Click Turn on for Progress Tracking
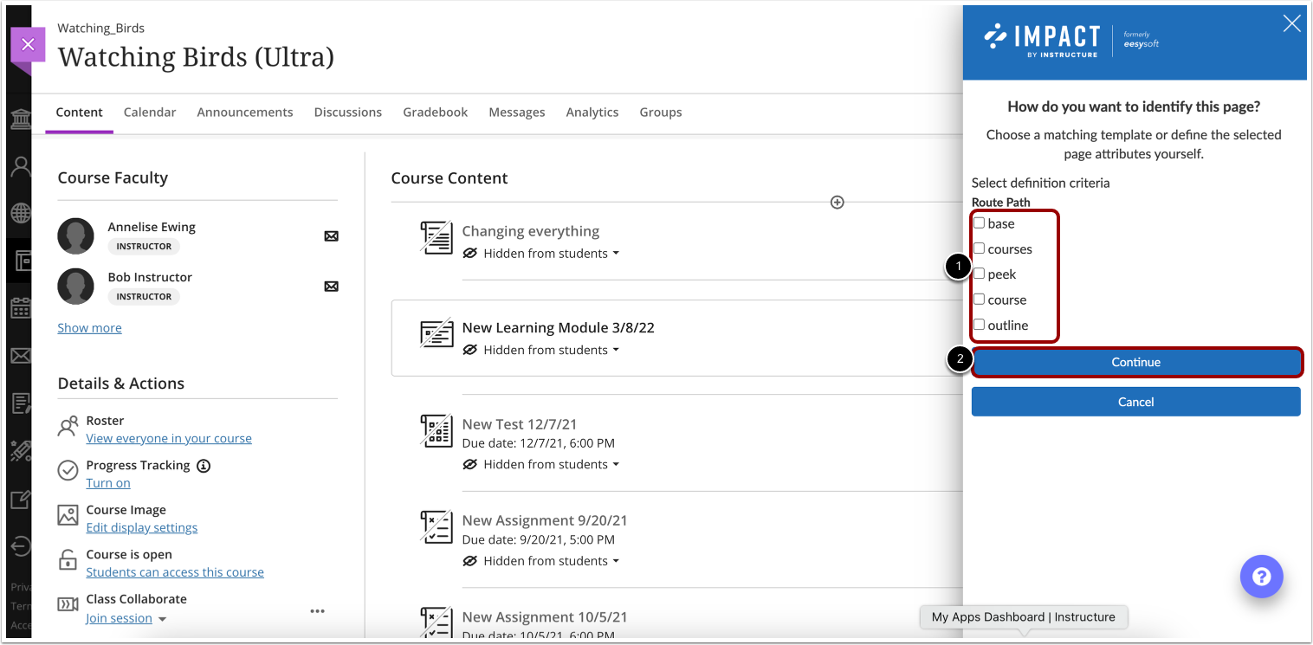1313x645 pixels. pos(107,482)
